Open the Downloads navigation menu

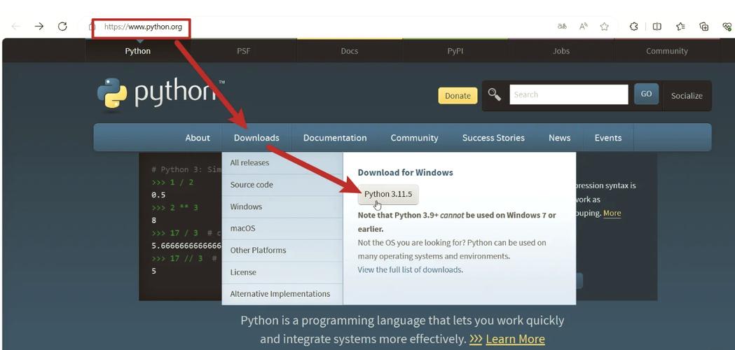[x=256, y=138]
